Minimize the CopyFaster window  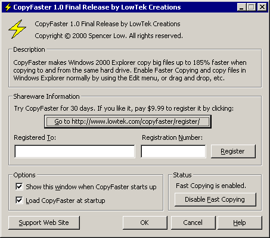click(x=241, y=7)
